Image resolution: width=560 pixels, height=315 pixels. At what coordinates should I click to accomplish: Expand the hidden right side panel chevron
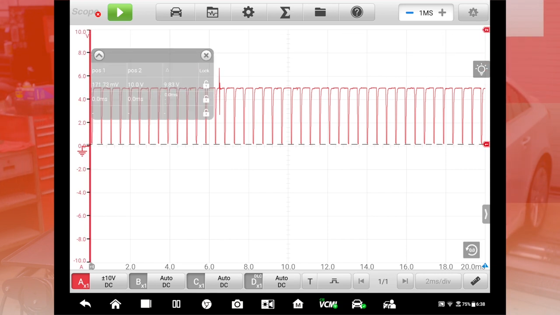[486, 213]
